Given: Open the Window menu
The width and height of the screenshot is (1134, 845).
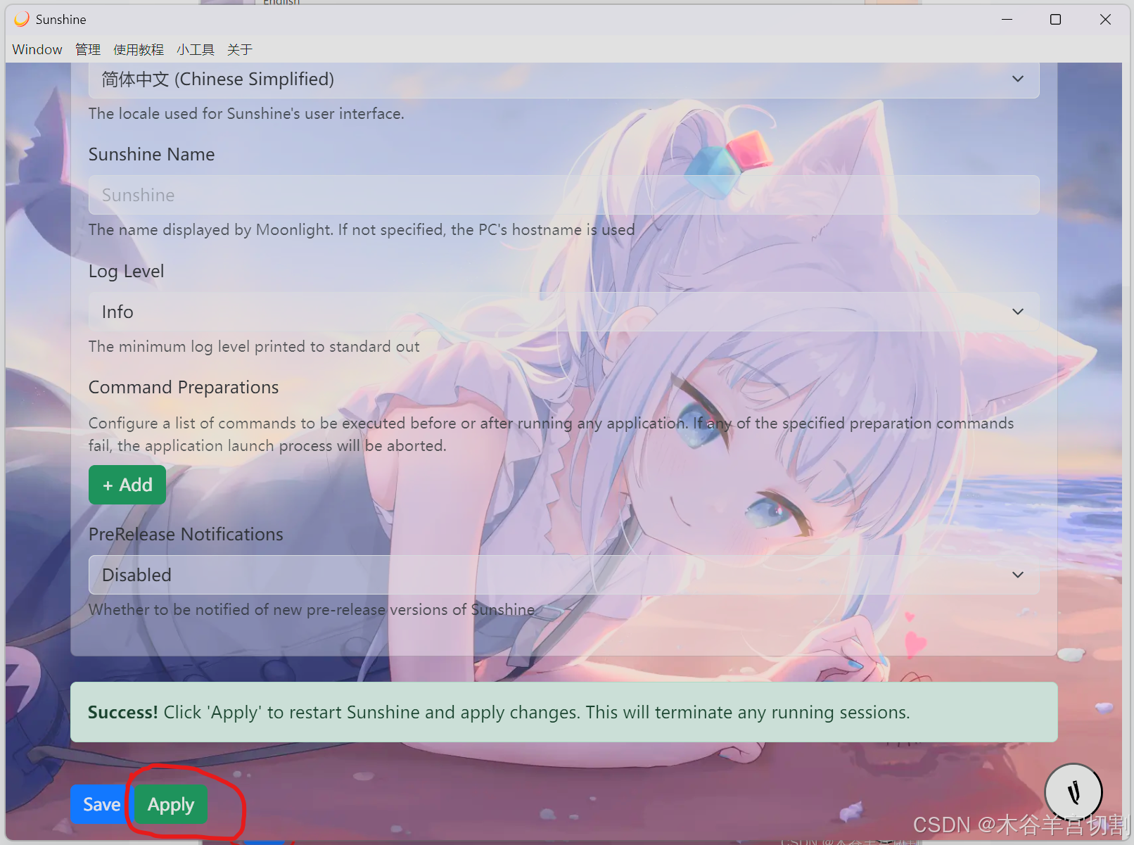Looking at the screenshot, I should (37, 49).
